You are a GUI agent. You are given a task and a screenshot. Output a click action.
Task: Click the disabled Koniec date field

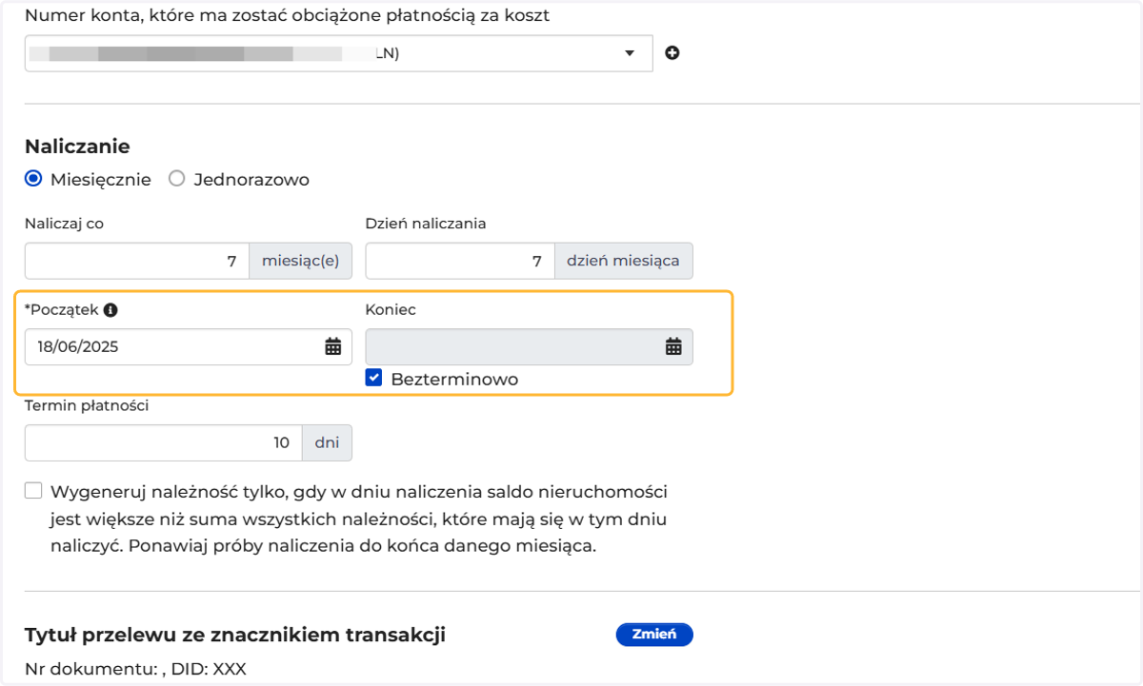click(x=529, y=346)
